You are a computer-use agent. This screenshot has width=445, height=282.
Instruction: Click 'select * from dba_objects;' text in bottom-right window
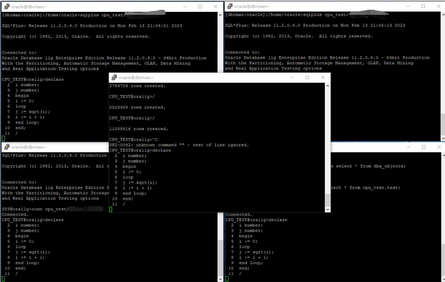pyautogui.click(x=371, y=166)
